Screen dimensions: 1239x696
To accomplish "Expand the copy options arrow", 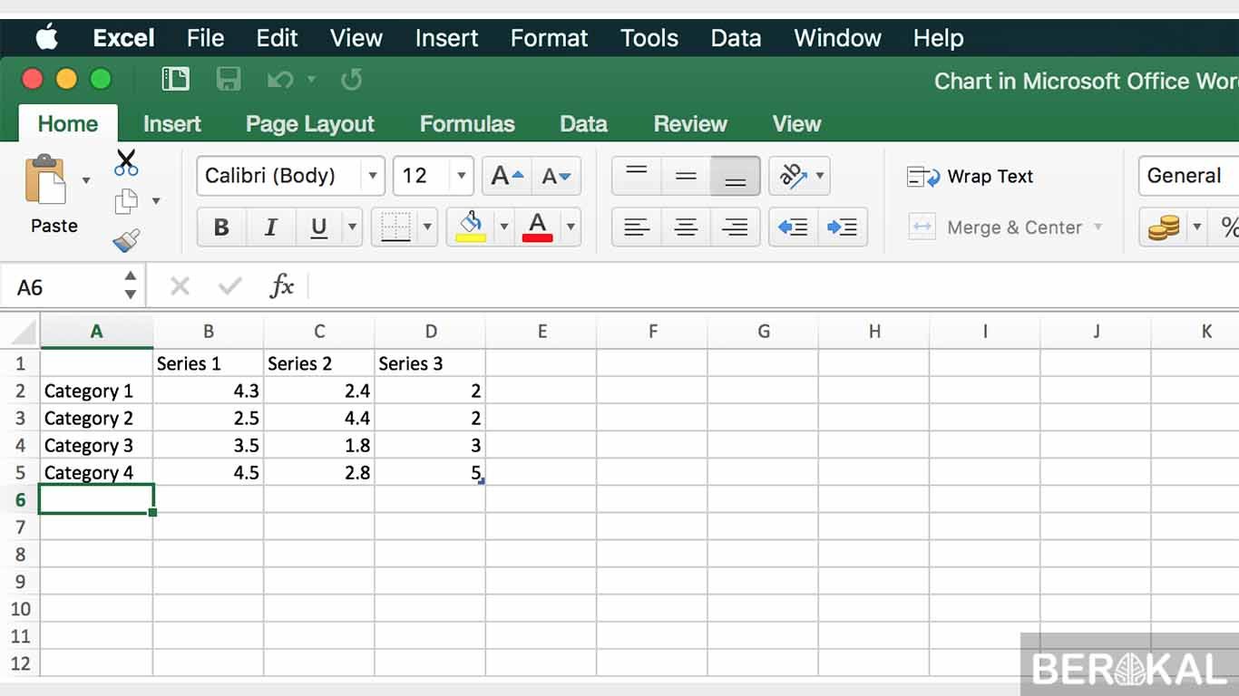I will (x=156, y=201).
